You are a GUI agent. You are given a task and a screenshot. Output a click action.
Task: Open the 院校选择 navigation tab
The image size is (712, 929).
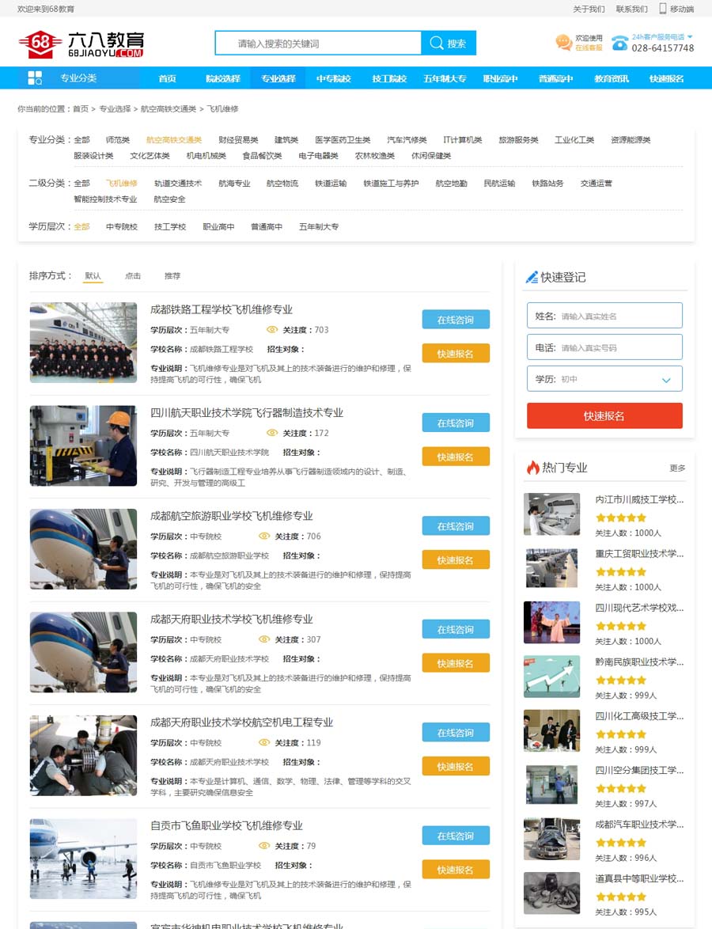coord(223,78)
